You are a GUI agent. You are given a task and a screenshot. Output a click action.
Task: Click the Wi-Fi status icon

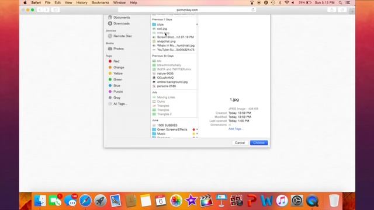point(287,2)
